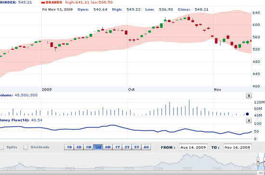Select the 3M time range
The image size is (265, 175).
[98, 147]
